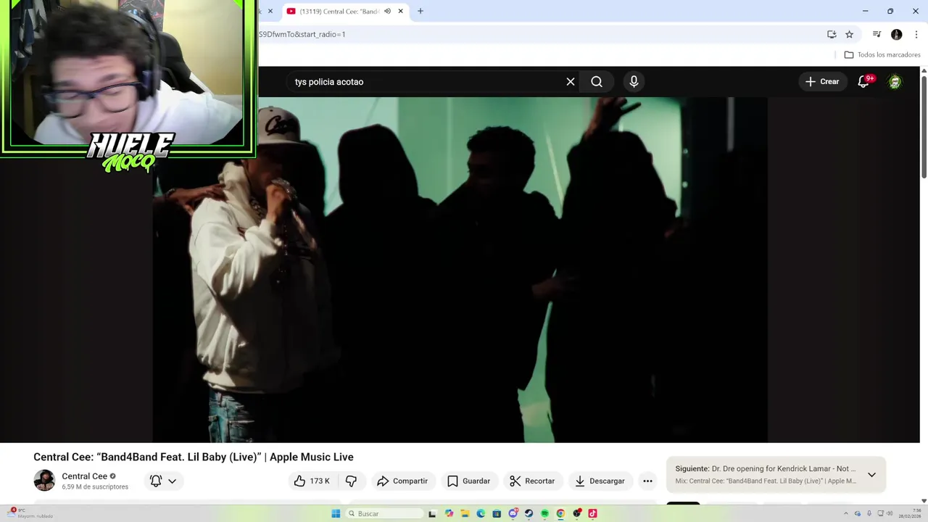928x522 pixels.
Task: Open subscription notification bell dropdown
Action: point(163,481)
